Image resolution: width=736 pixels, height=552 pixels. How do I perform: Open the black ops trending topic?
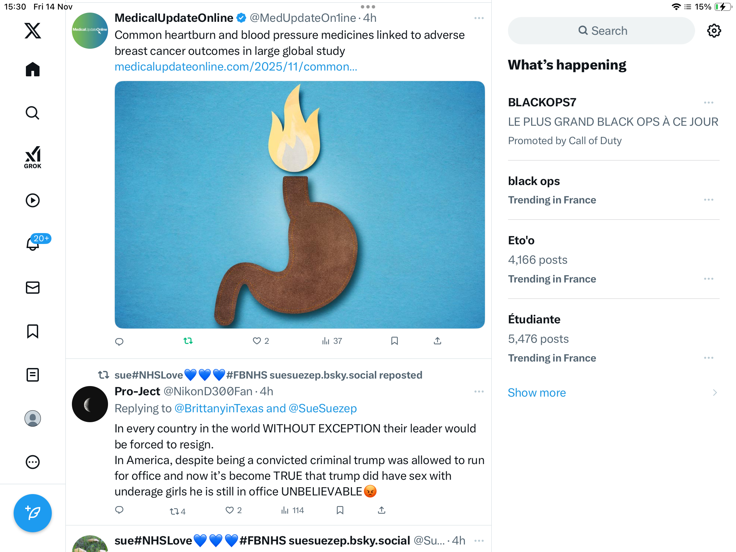534,181
